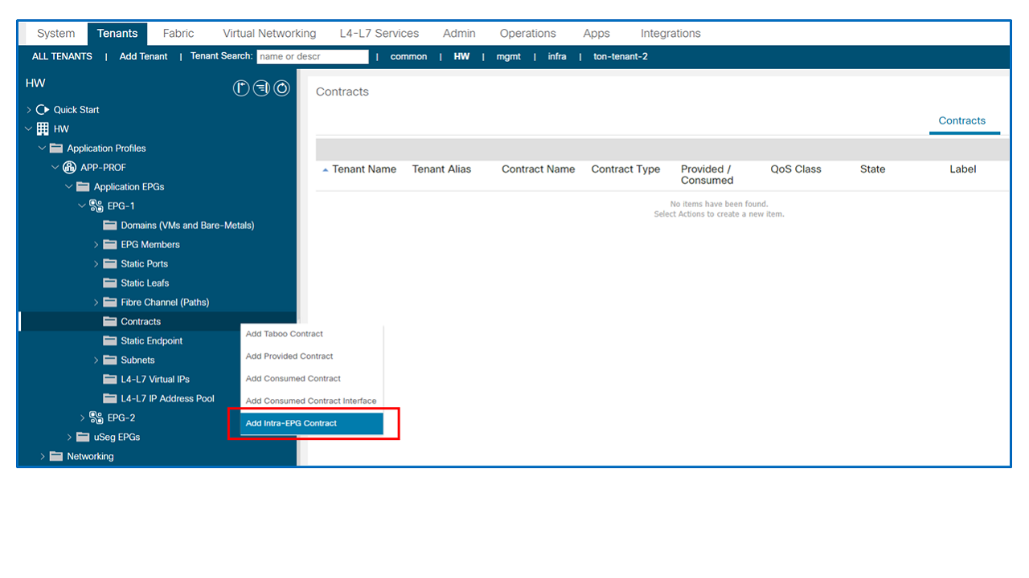The image size is (1029, 578).
Task: Open the mgmt tenant link
Action: (508, 57)
